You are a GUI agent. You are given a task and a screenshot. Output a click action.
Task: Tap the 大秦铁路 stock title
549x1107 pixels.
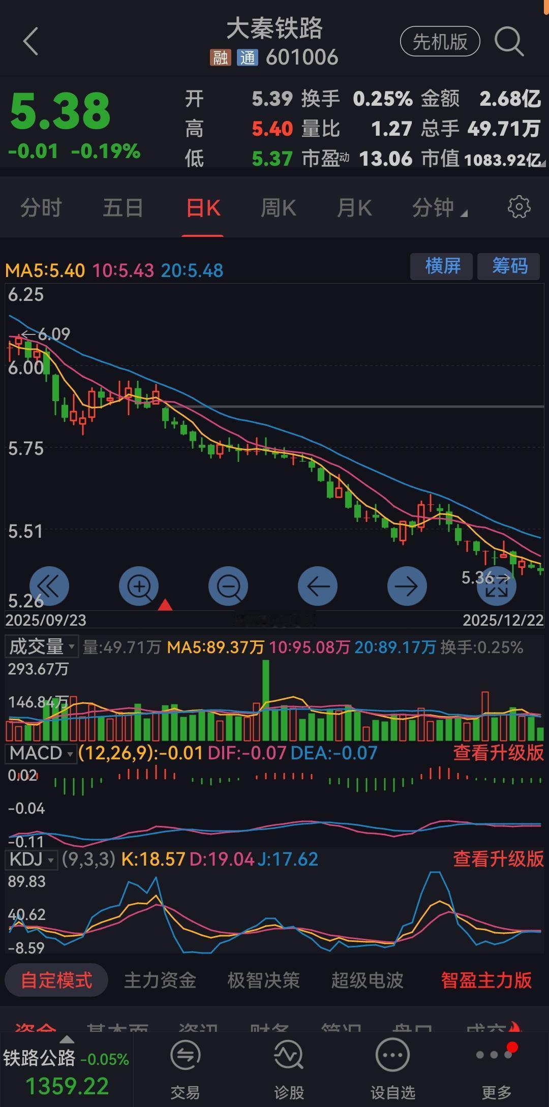point(274,28)
